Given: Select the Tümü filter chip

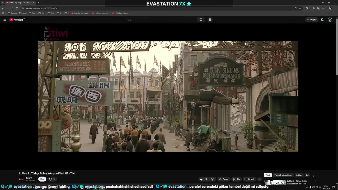Looking at the screenshot, I should pos(268,175).
